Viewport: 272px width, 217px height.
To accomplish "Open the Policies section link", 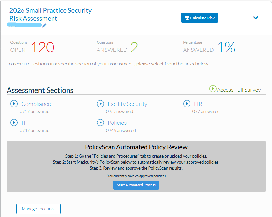I will (x=117, y=123).
